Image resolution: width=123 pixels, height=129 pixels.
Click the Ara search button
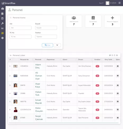coord(47,45)
